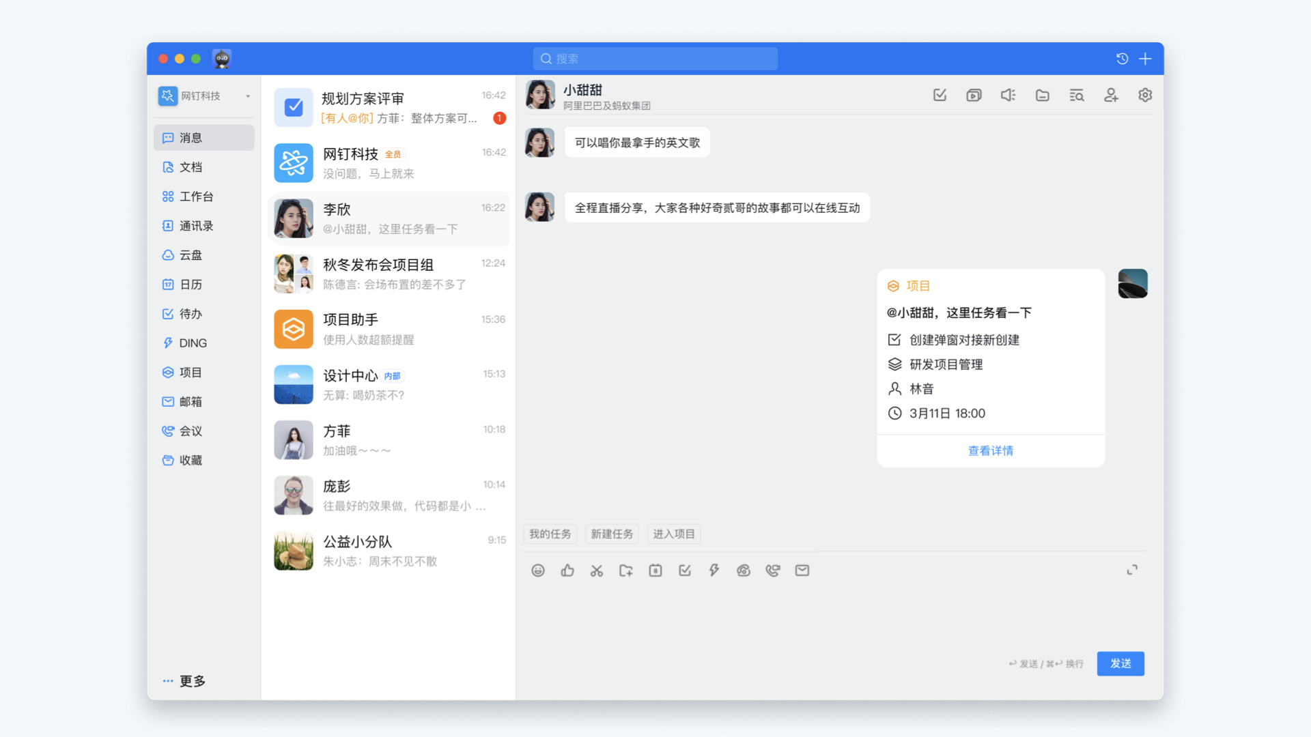This screenshot has height=737, width=1311.
Task: Click the history clock icon in title bar
Action: tap(1122, 59)
